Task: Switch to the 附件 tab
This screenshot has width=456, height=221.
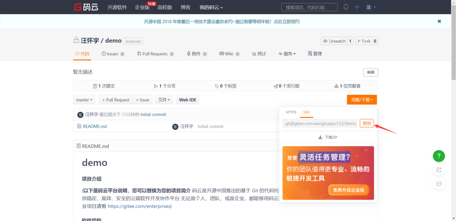Action: point(197,54)
